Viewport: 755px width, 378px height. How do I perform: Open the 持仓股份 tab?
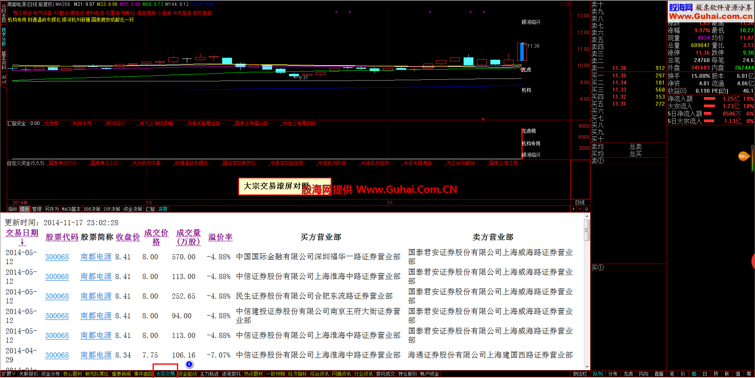pos(407,374)
